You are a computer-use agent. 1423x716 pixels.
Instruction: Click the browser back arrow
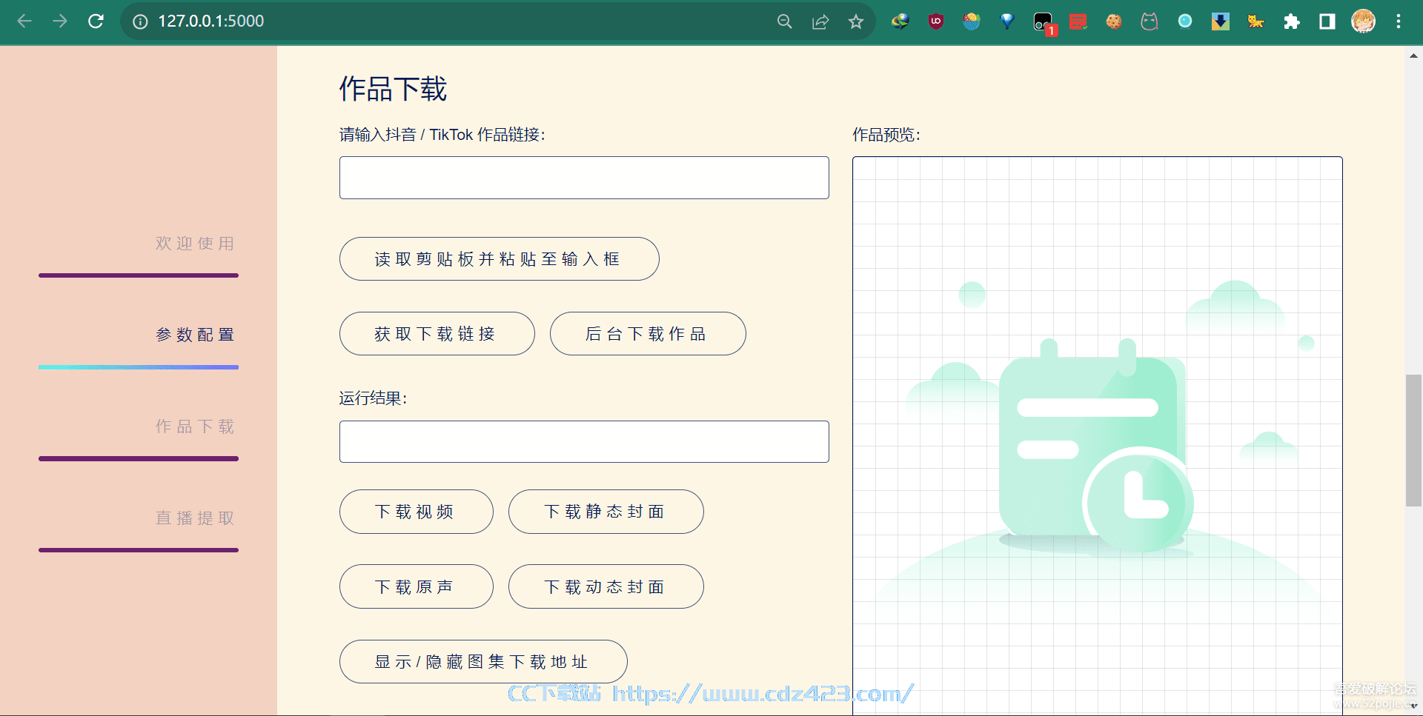pos(24,21)
